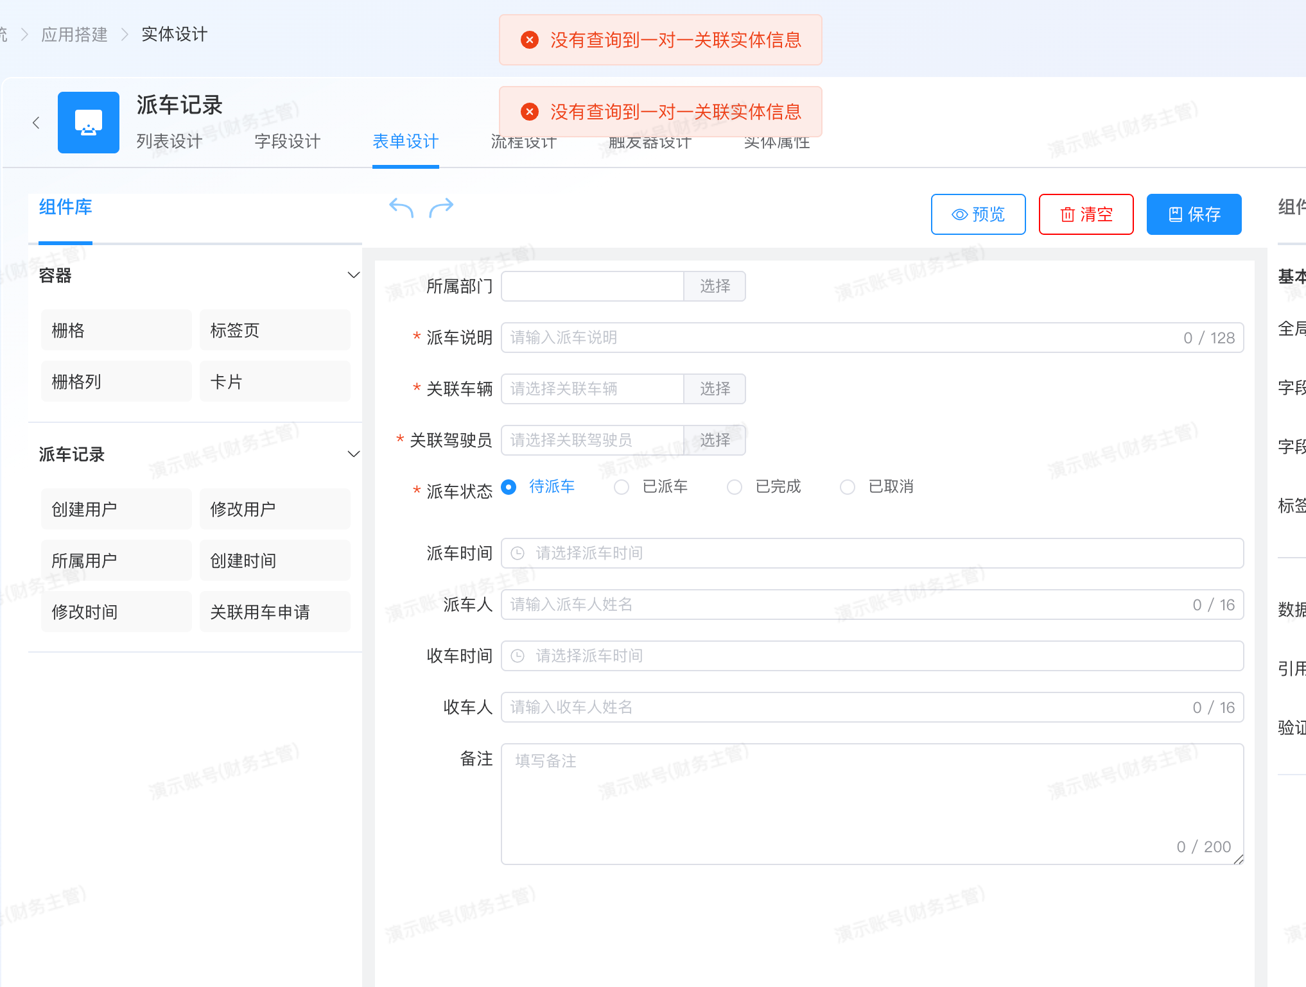Click the red error icon in top notification
Screen dimensions: 1306x987
tap(530, 40)
